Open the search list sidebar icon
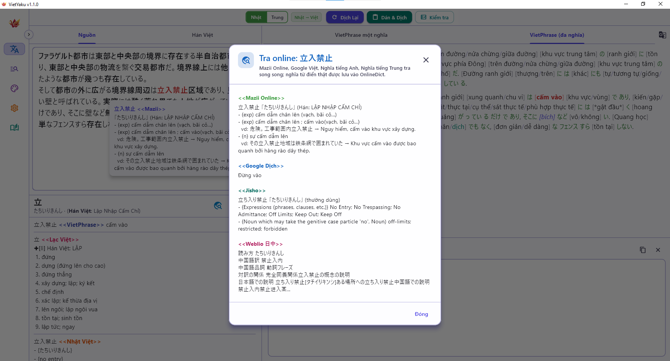Viewport: 670px width, 361px height. point(14,69)
